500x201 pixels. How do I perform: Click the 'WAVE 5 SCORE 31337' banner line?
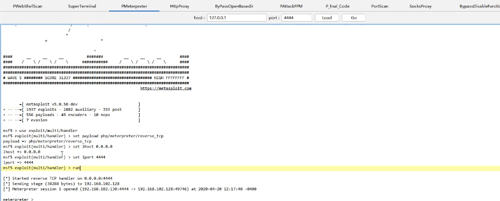pyautogui.click(x=96, y=78)
